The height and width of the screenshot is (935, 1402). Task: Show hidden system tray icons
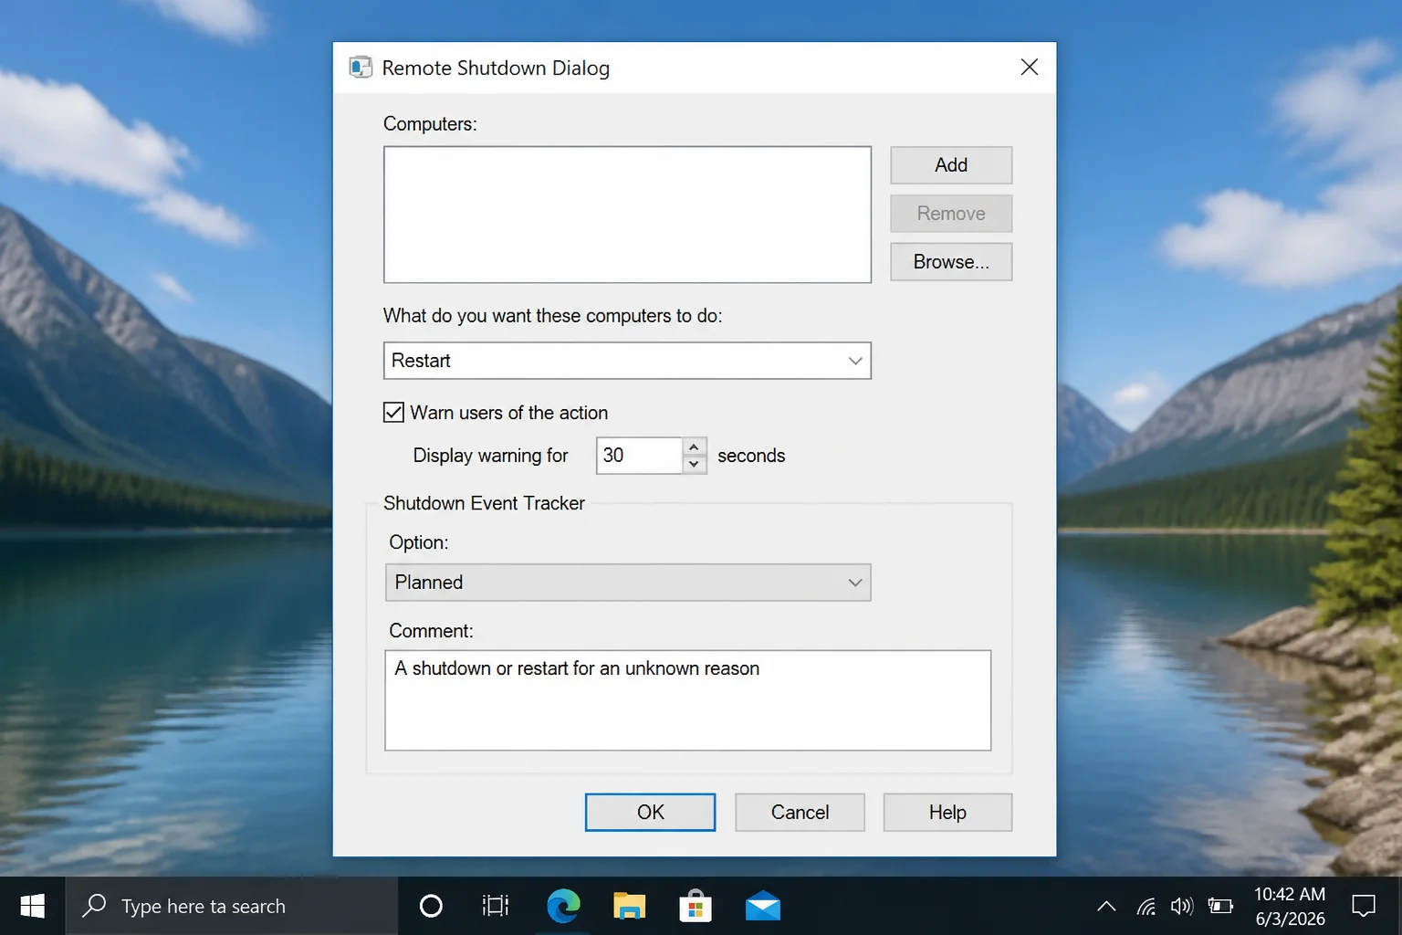pyautogui.click(x=1106, y=906)
